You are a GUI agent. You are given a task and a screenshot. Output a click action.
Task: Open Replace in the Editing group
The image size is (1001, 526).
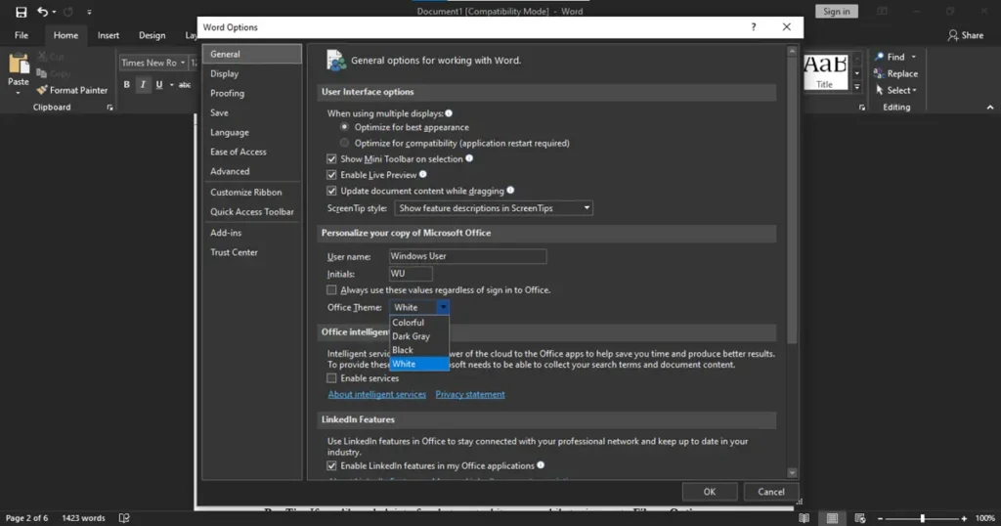(x=895, y=73)
